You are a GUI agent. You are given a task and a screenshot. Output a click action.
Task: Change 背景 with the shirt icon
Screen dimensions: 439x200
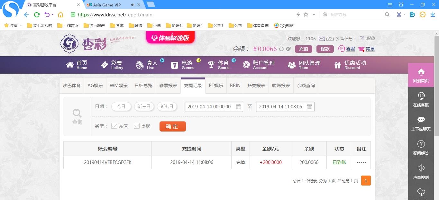(361, 49)
